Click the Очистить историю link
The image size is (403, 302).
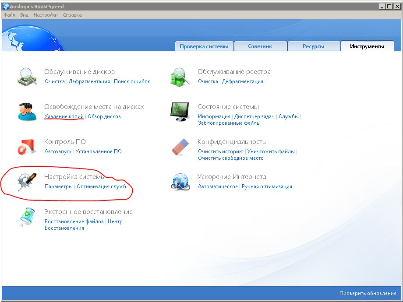point(220,151)
